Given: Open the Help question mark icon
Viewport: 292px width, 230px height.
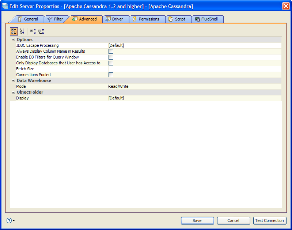Looking at the screenshot, I should tap(9, 220).
